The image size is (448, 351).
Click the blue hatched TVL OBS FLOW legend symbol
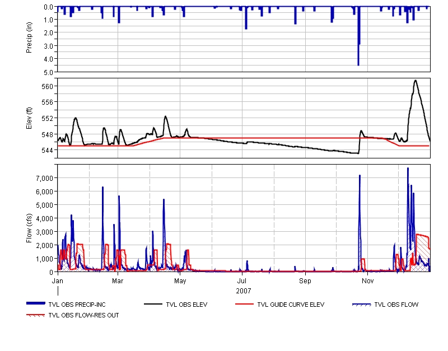(361, 305)
